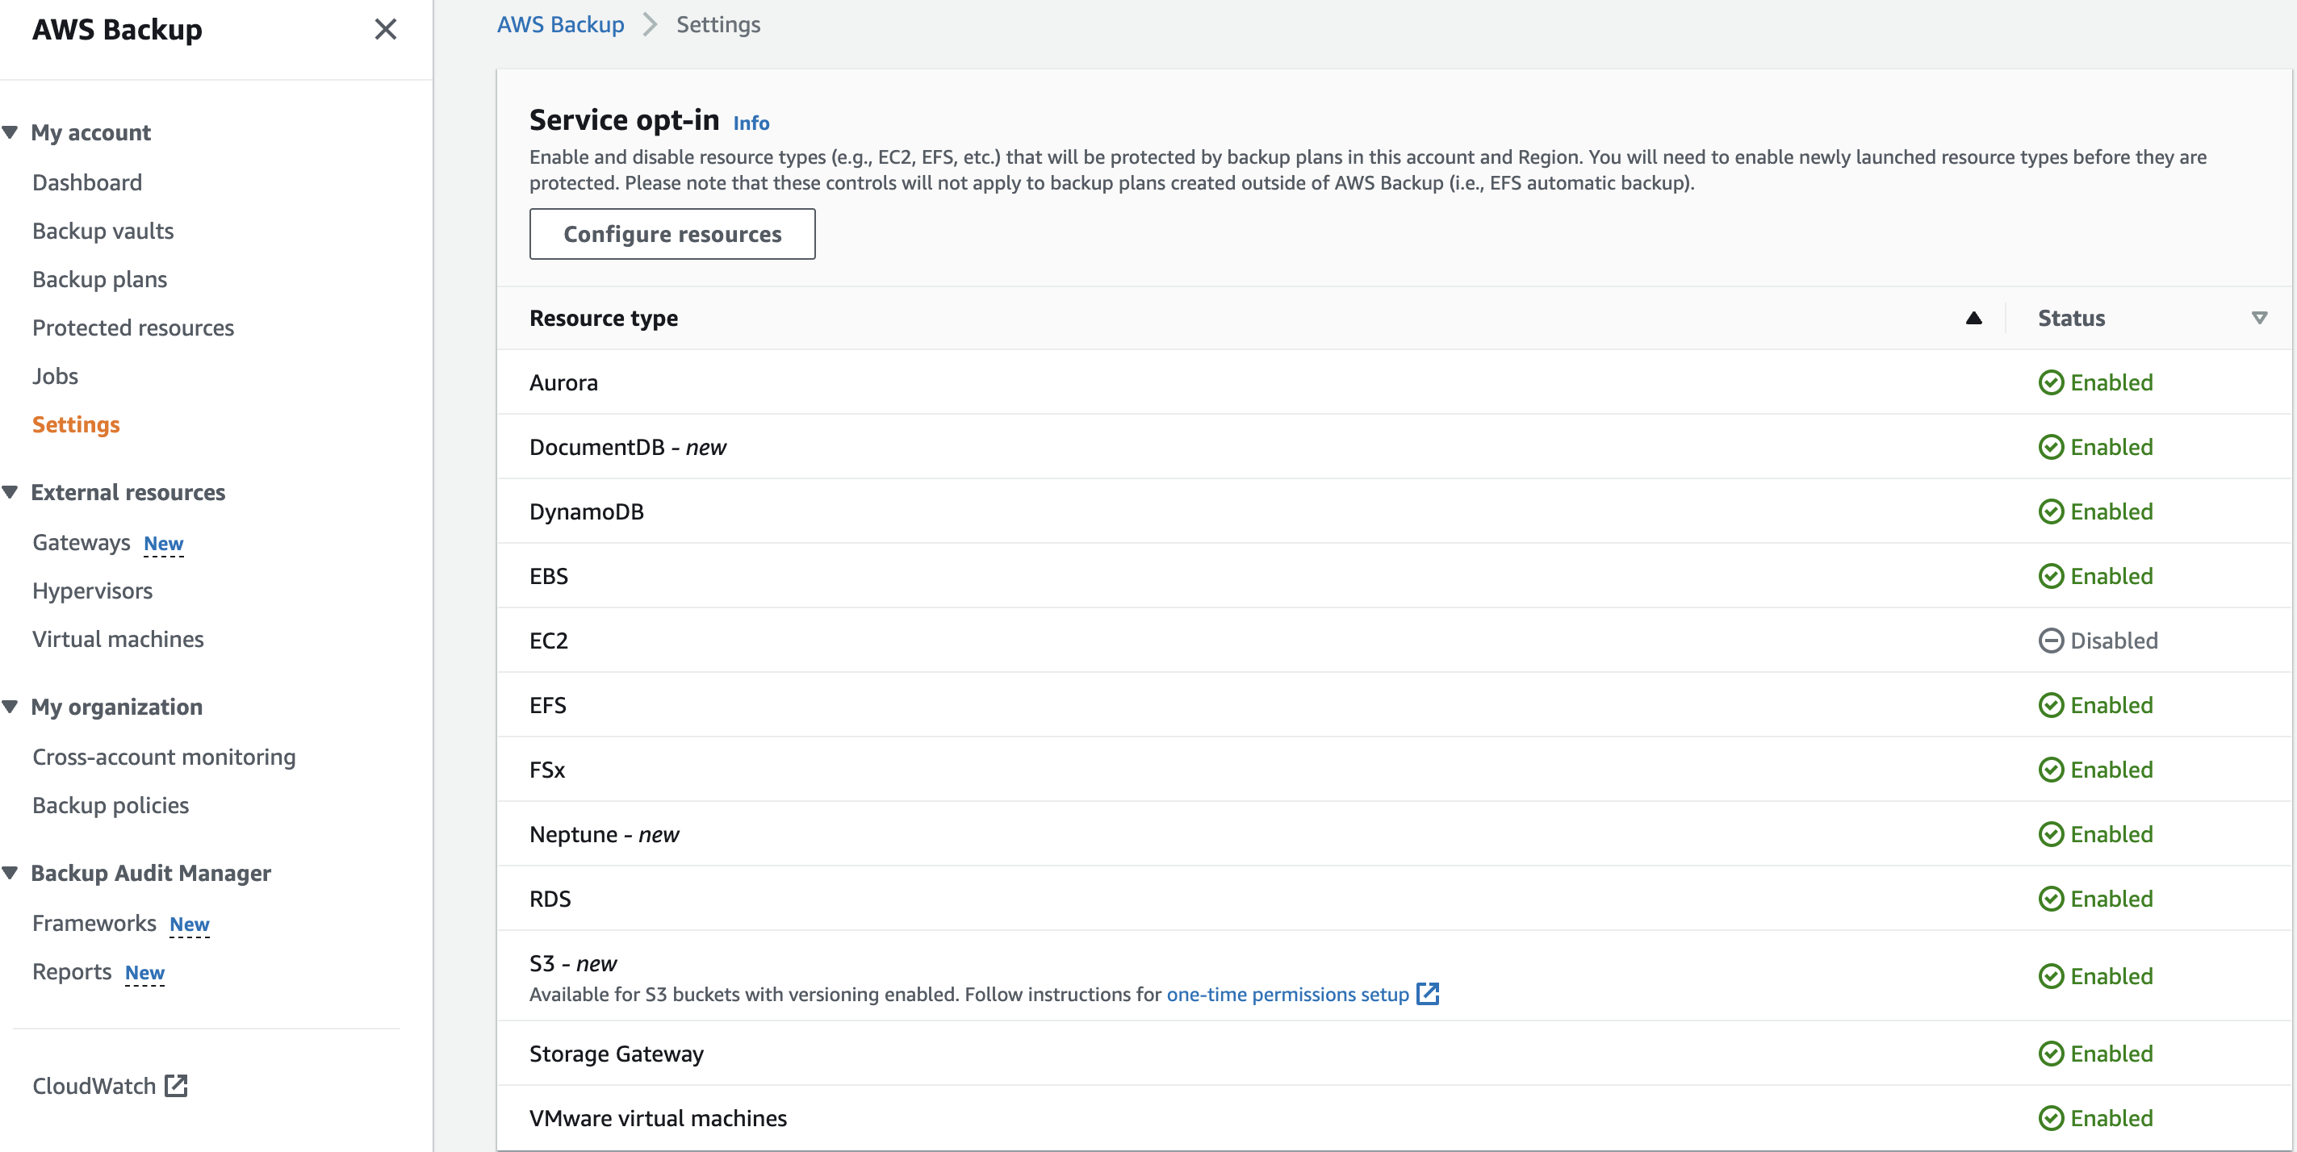Click the VMware virtual machines Enabled icon
The image size is (2297, 1152).
(2051, 1117)
